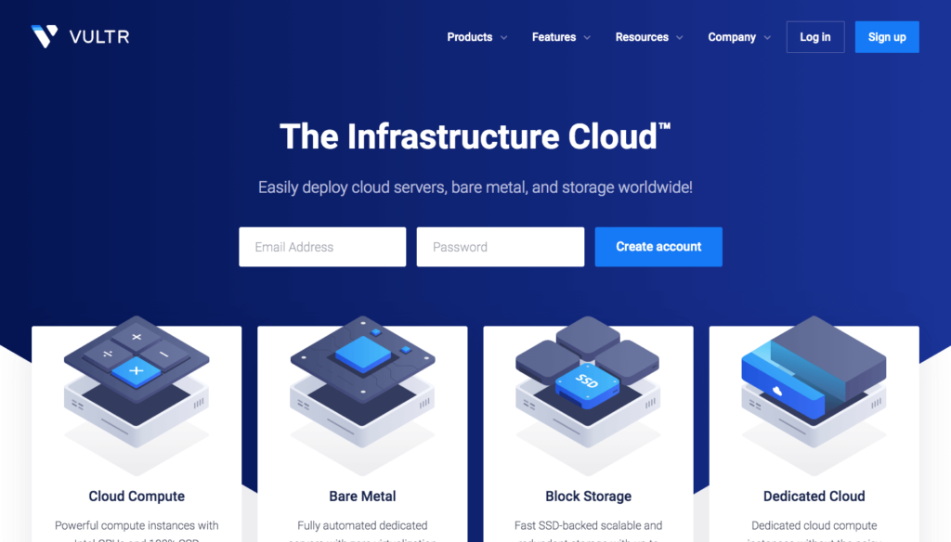Viewport: 951px width, 542px height.
Task: Expand the Products chevron arrow
Action: 503,38
